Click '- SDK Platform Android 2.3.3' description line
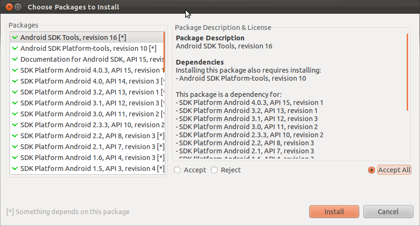The image size is (420, 226). click(249, 135)
